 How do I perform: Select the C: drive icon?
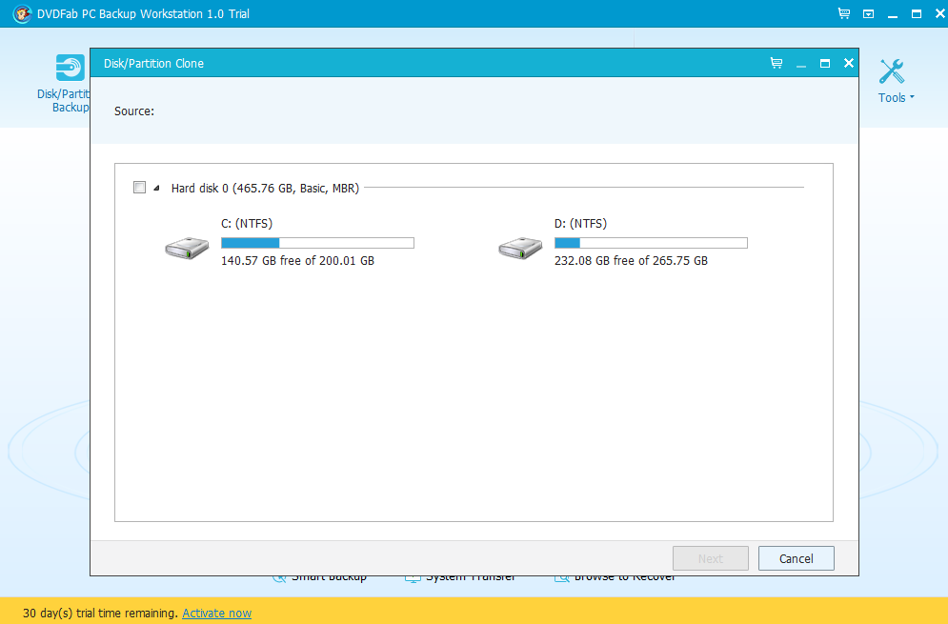187,248
